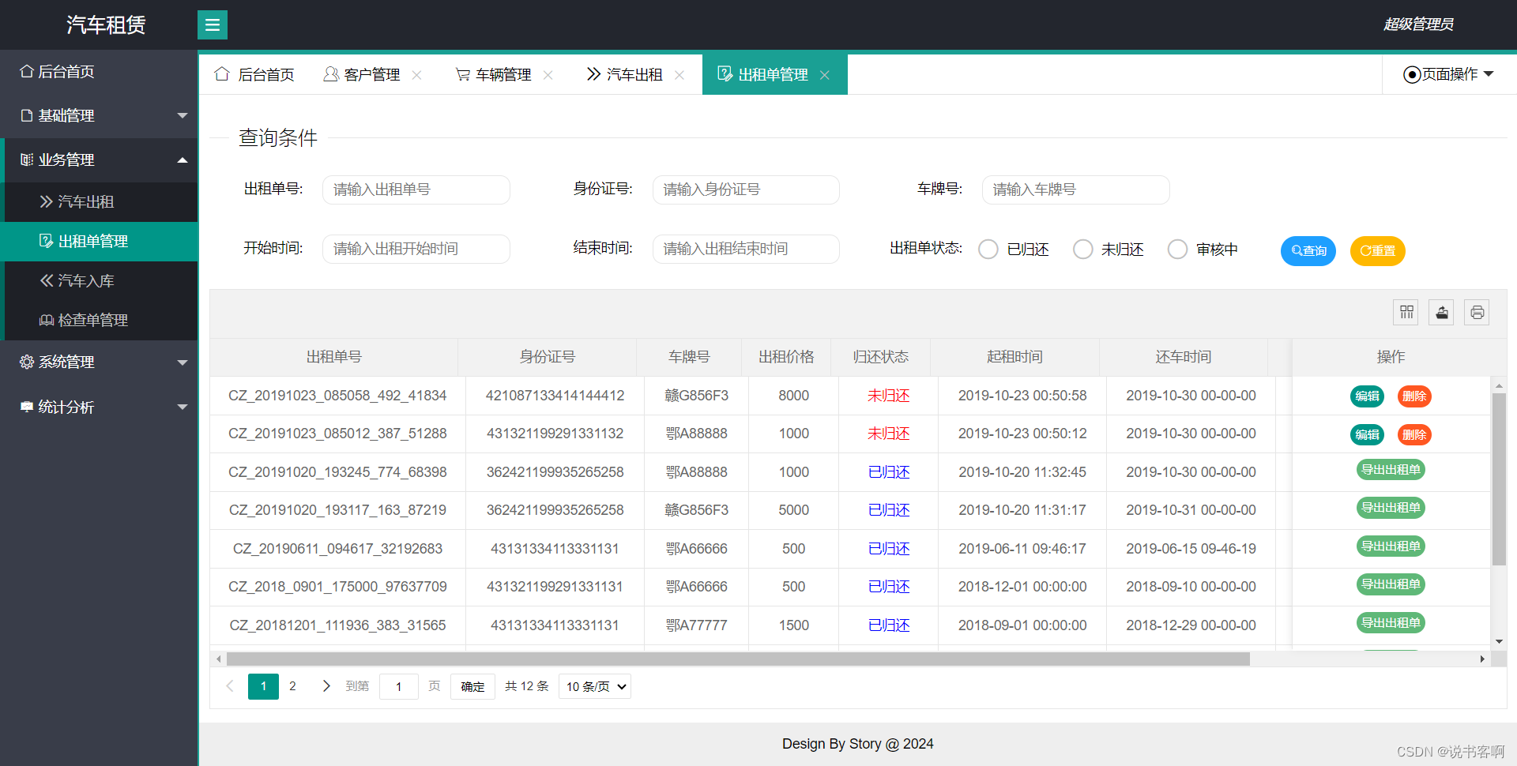Image resolution: width=1517 pixels, height=766 pixels.
Task: Expand the 系统管理 sidebar menu
Action: (x=99, y=362)
